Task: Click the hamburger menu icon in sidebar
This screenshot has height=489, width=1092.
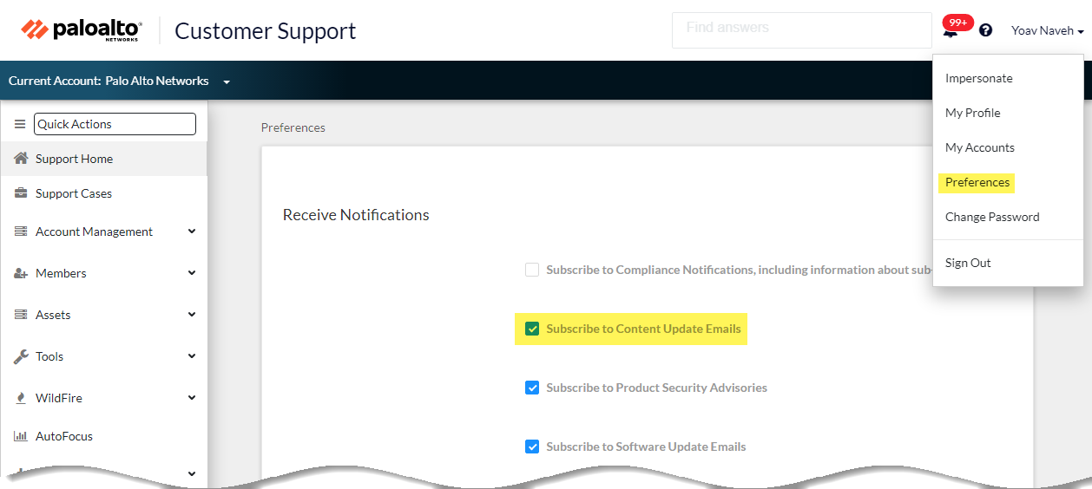Action: (20, 124)
